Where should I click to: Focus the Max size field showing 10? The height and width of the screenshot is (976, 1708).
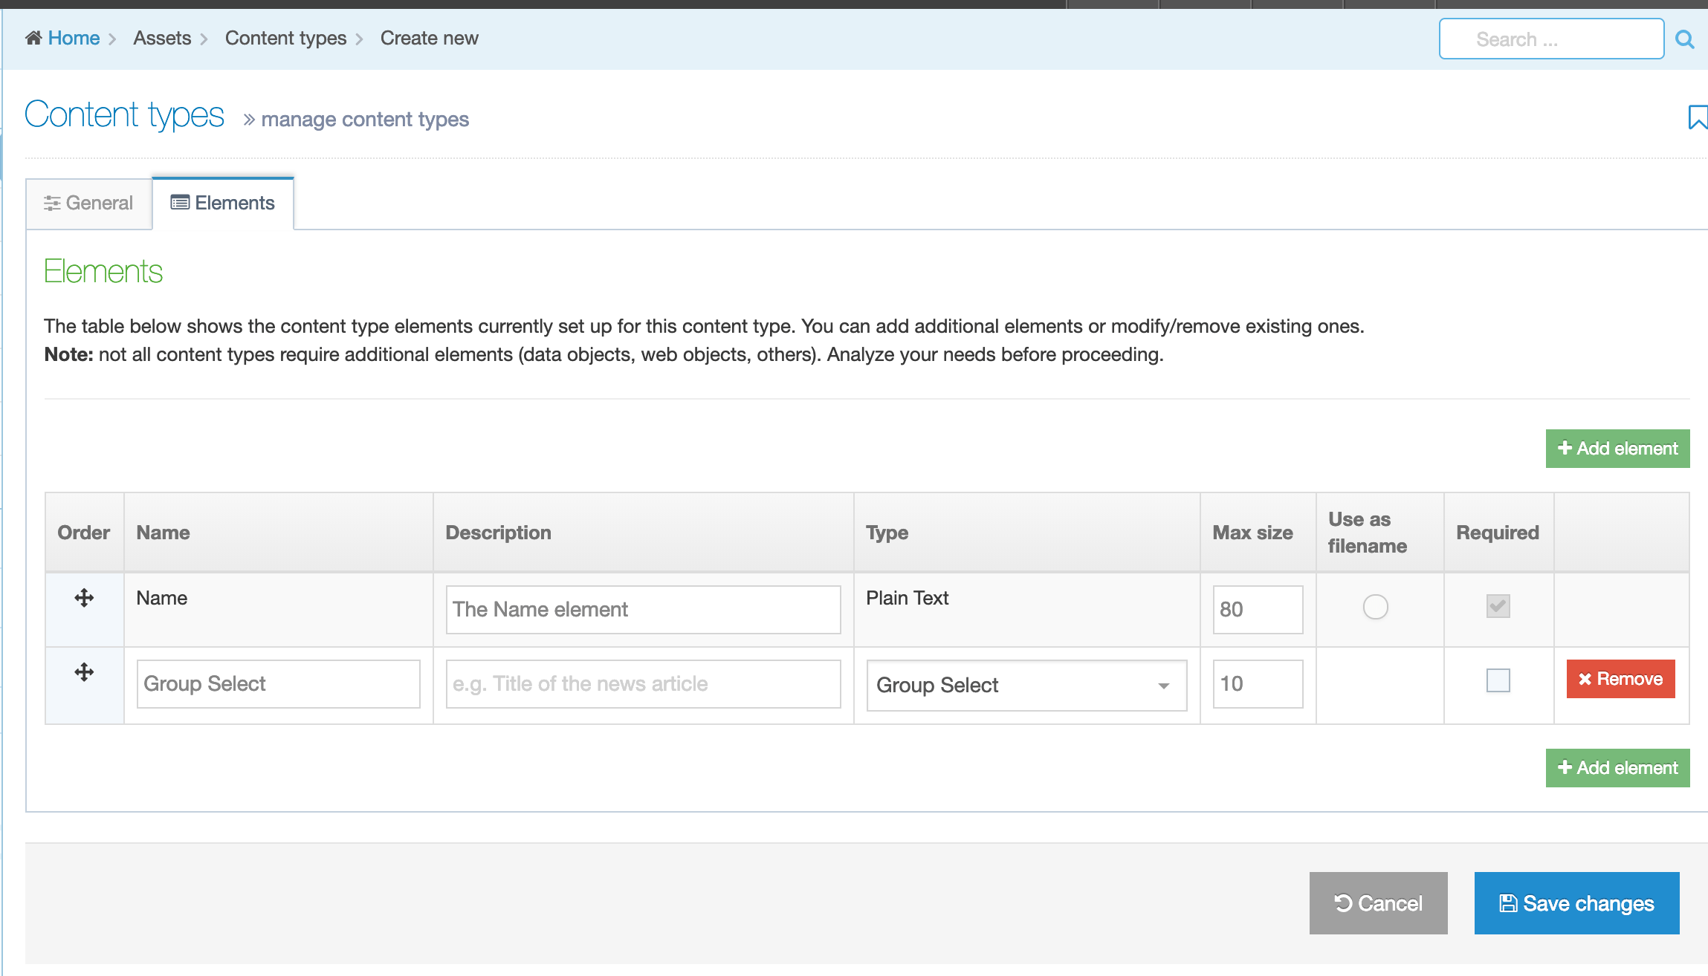click(1258, 683)
